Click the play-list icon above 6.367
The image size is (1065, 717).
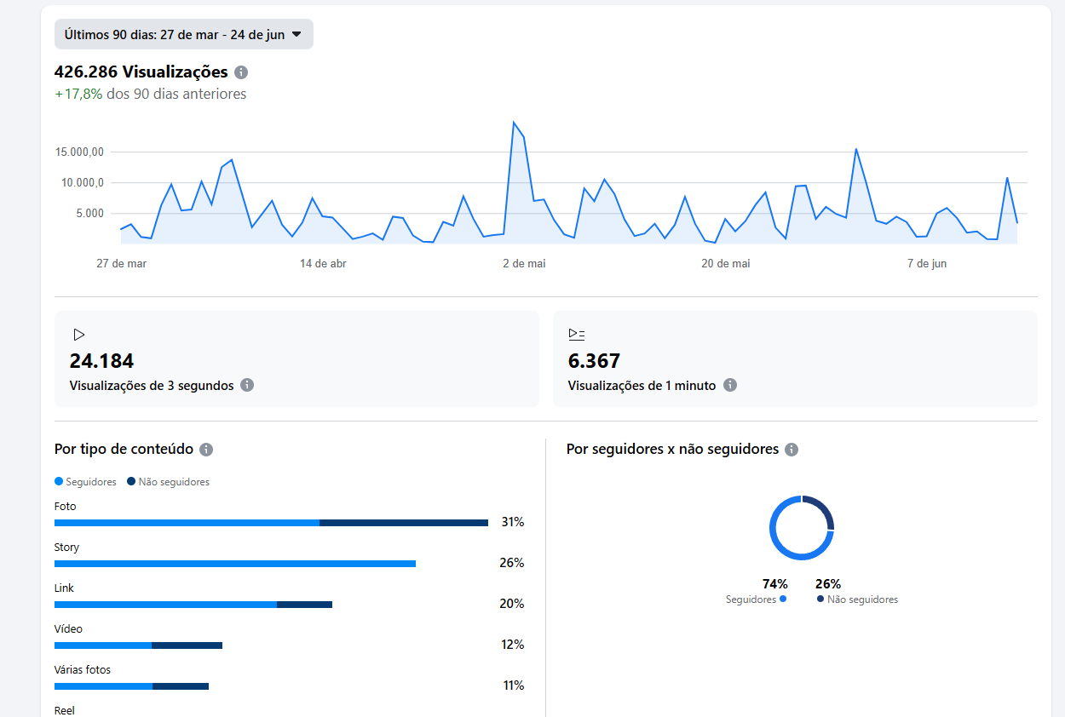click(577, 335)
